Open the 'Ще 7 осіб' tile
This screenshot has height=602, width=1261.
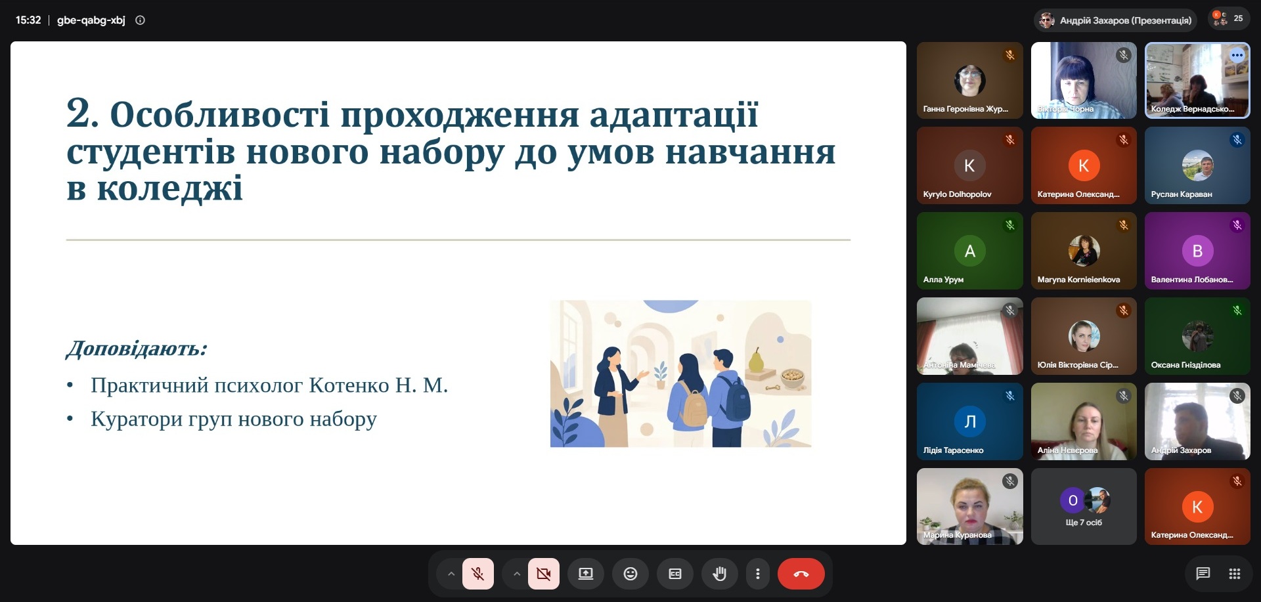(x=1084, y=506)
